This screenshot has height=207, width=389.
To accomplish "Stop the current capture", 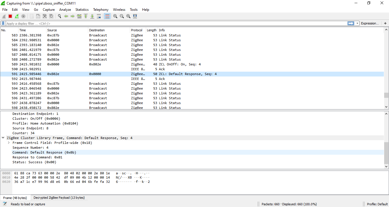I will tap(10, 16).
